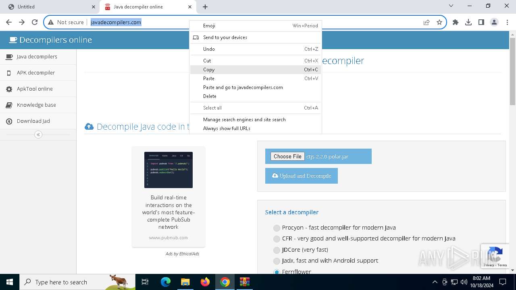
Task: Select the Jadx decompiler radio
Action: (277, 261)
